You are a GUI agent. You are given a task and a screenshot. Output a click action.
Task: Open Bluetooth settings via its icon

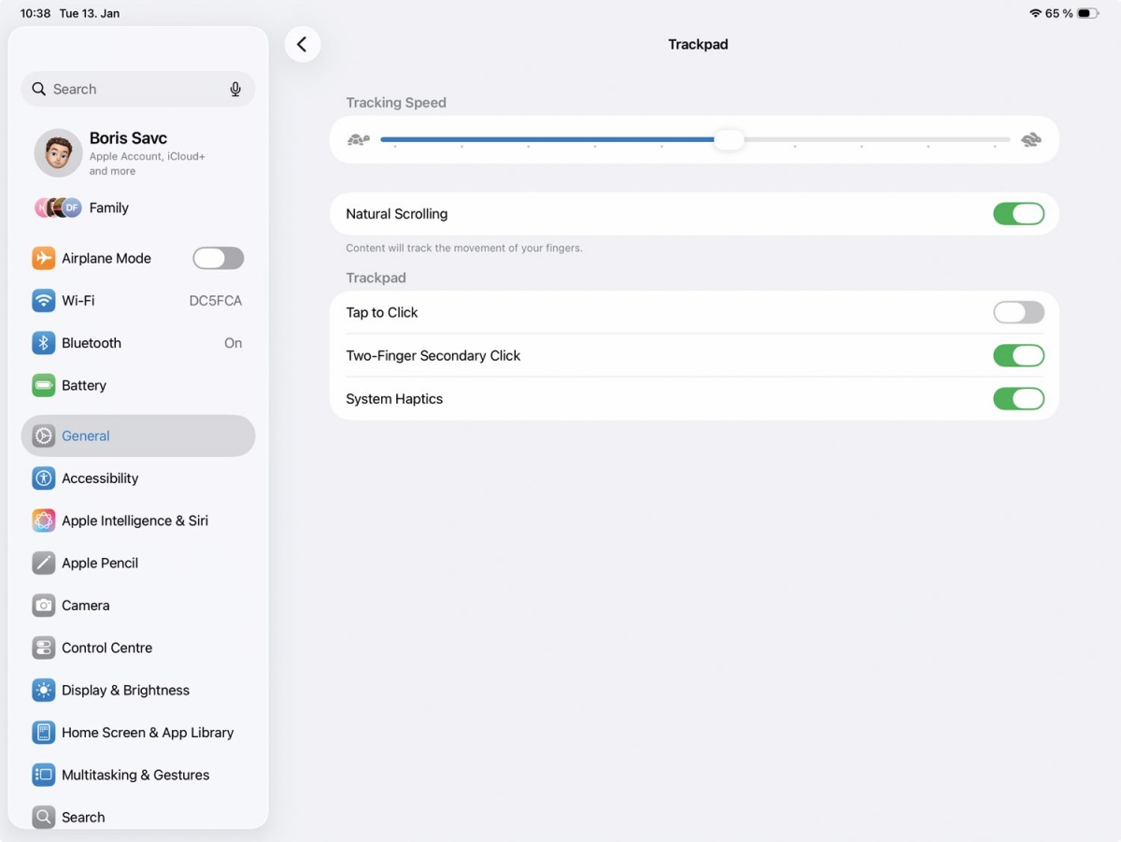[x=44, y=343]
